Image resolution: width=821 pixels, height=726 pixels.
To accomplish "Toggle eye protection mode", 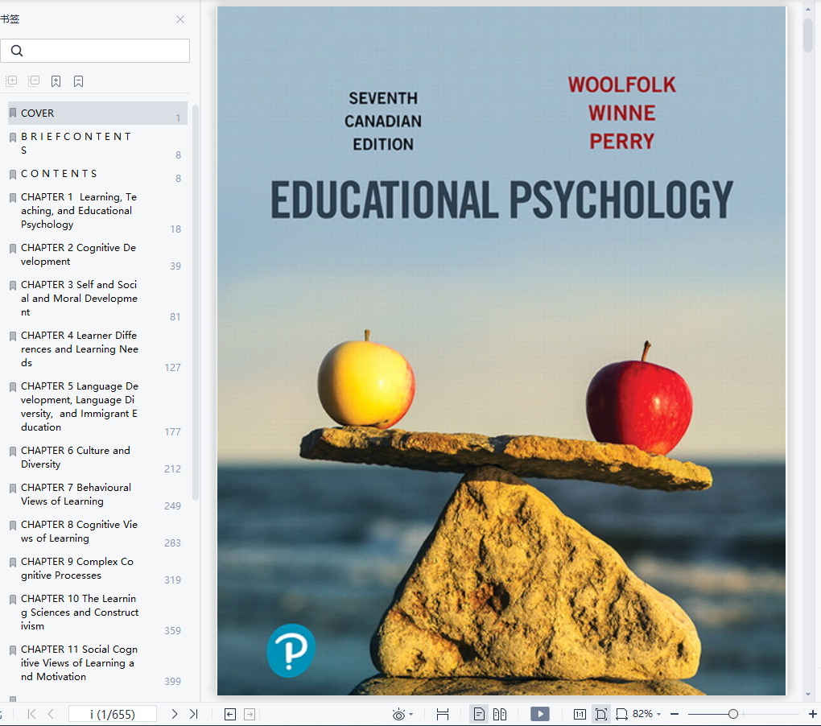I will (x=398, y=715).
